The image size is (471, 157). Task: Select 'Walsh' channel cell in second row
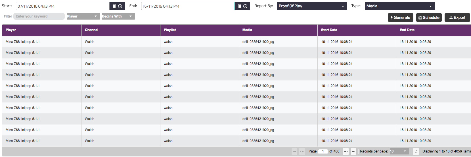click(89, 53)
